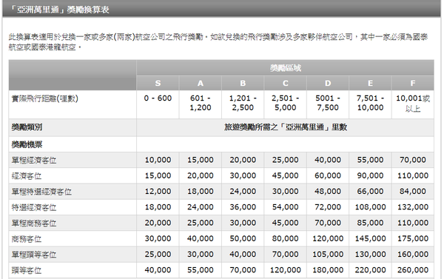The height and width of the screenshot is (279, 444).
Task: Click the 10,001或以上 distance cell
Action: [413, 104]
